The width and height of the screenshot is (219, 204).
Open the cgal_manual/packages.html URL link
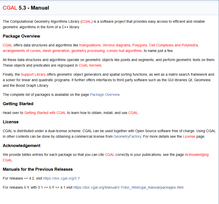(128, 188)
